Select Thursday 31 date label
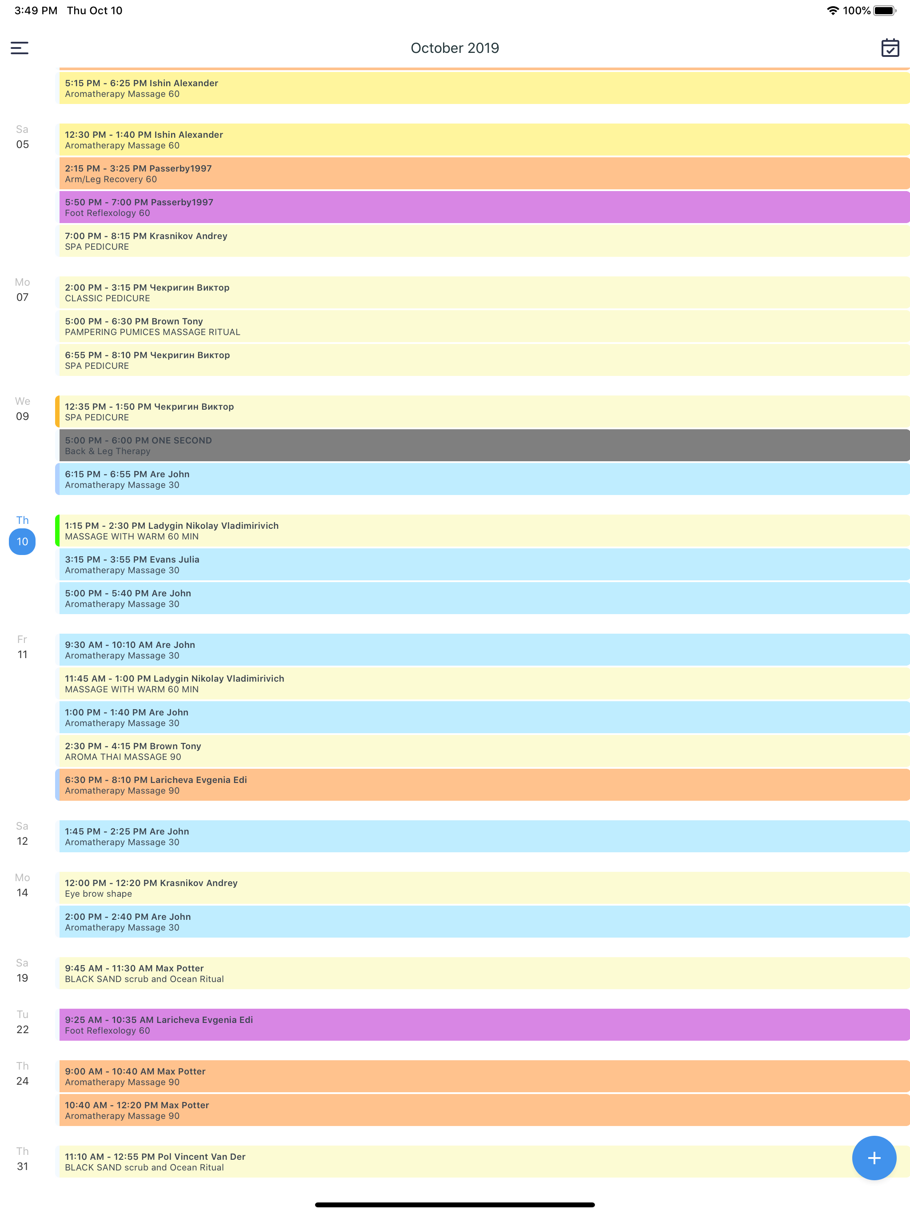This screenshot has width=910, height=1214. click(x=22, y=1158)
